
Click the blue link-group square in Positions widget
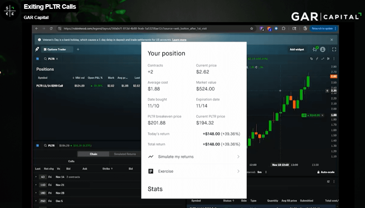tap(37, 59)
